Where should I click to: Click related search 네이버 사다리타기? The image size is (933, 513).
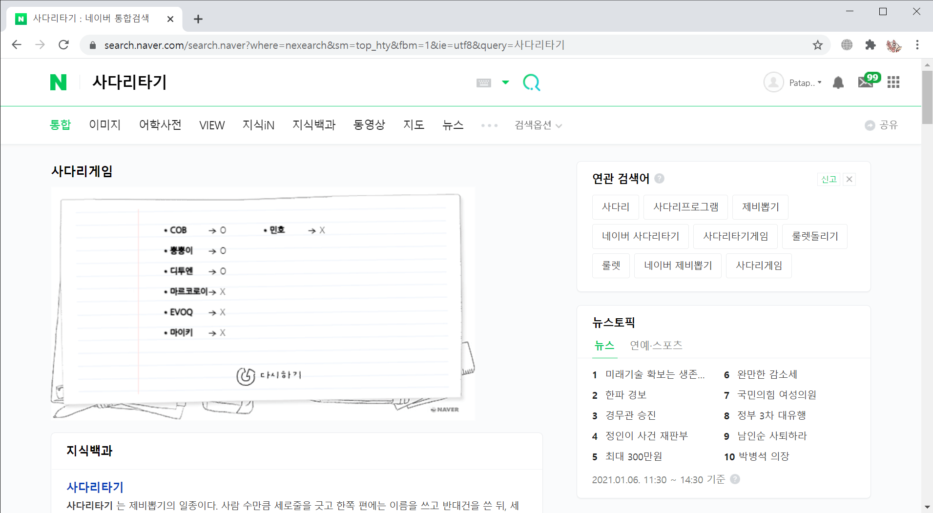tap(641, 236)
